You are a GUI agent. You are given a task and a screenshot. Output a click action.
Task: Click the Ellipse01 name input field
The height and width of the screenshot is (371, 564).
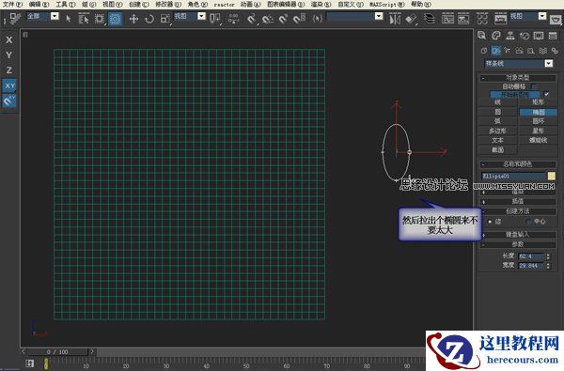[513, 176]
